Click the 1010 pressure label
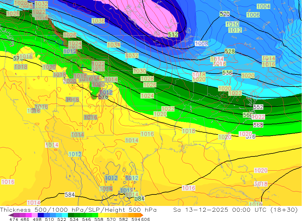 point(233,24)
